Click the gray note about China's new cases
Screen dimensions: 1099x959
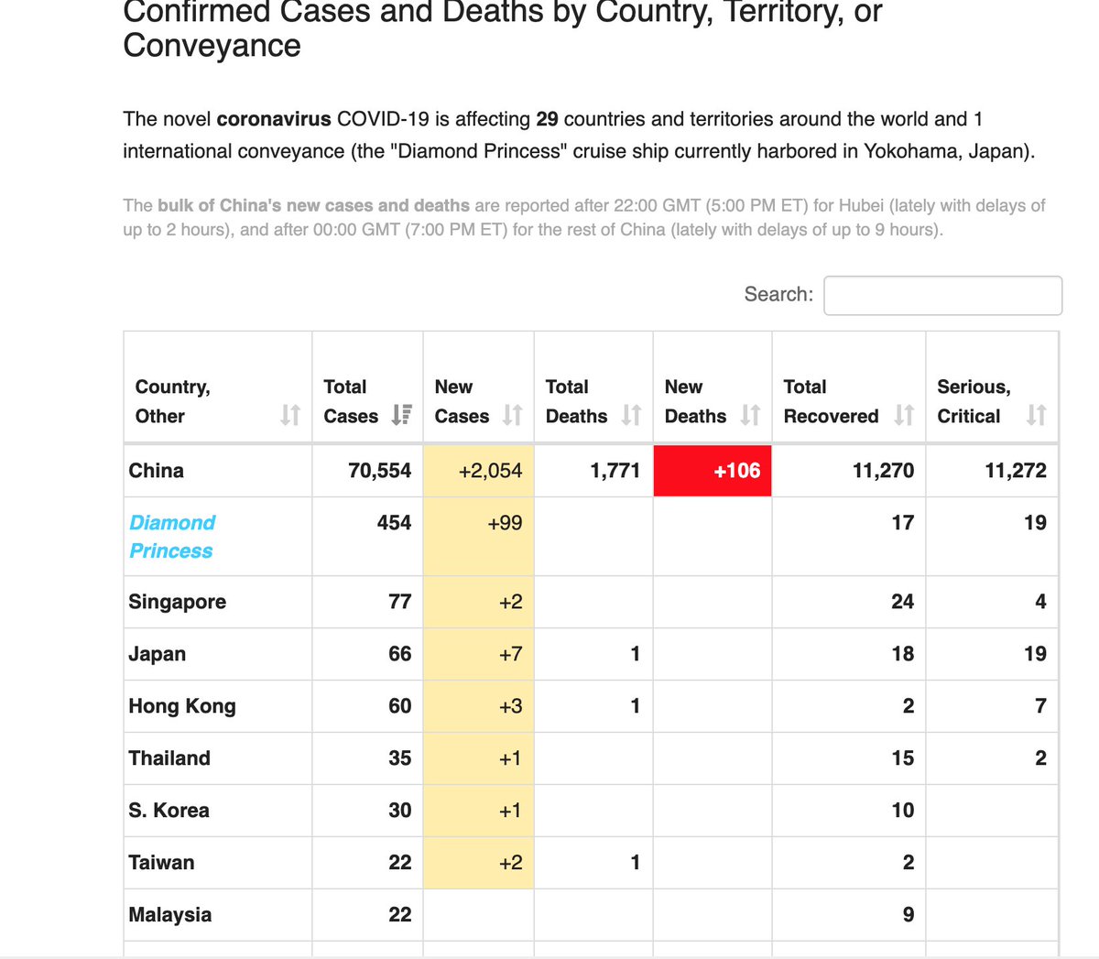coord(584,217)
